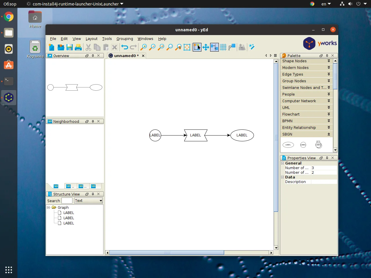Select the Zoom In magnifier tool
371x278 pixels.
(x=143, y=47)
